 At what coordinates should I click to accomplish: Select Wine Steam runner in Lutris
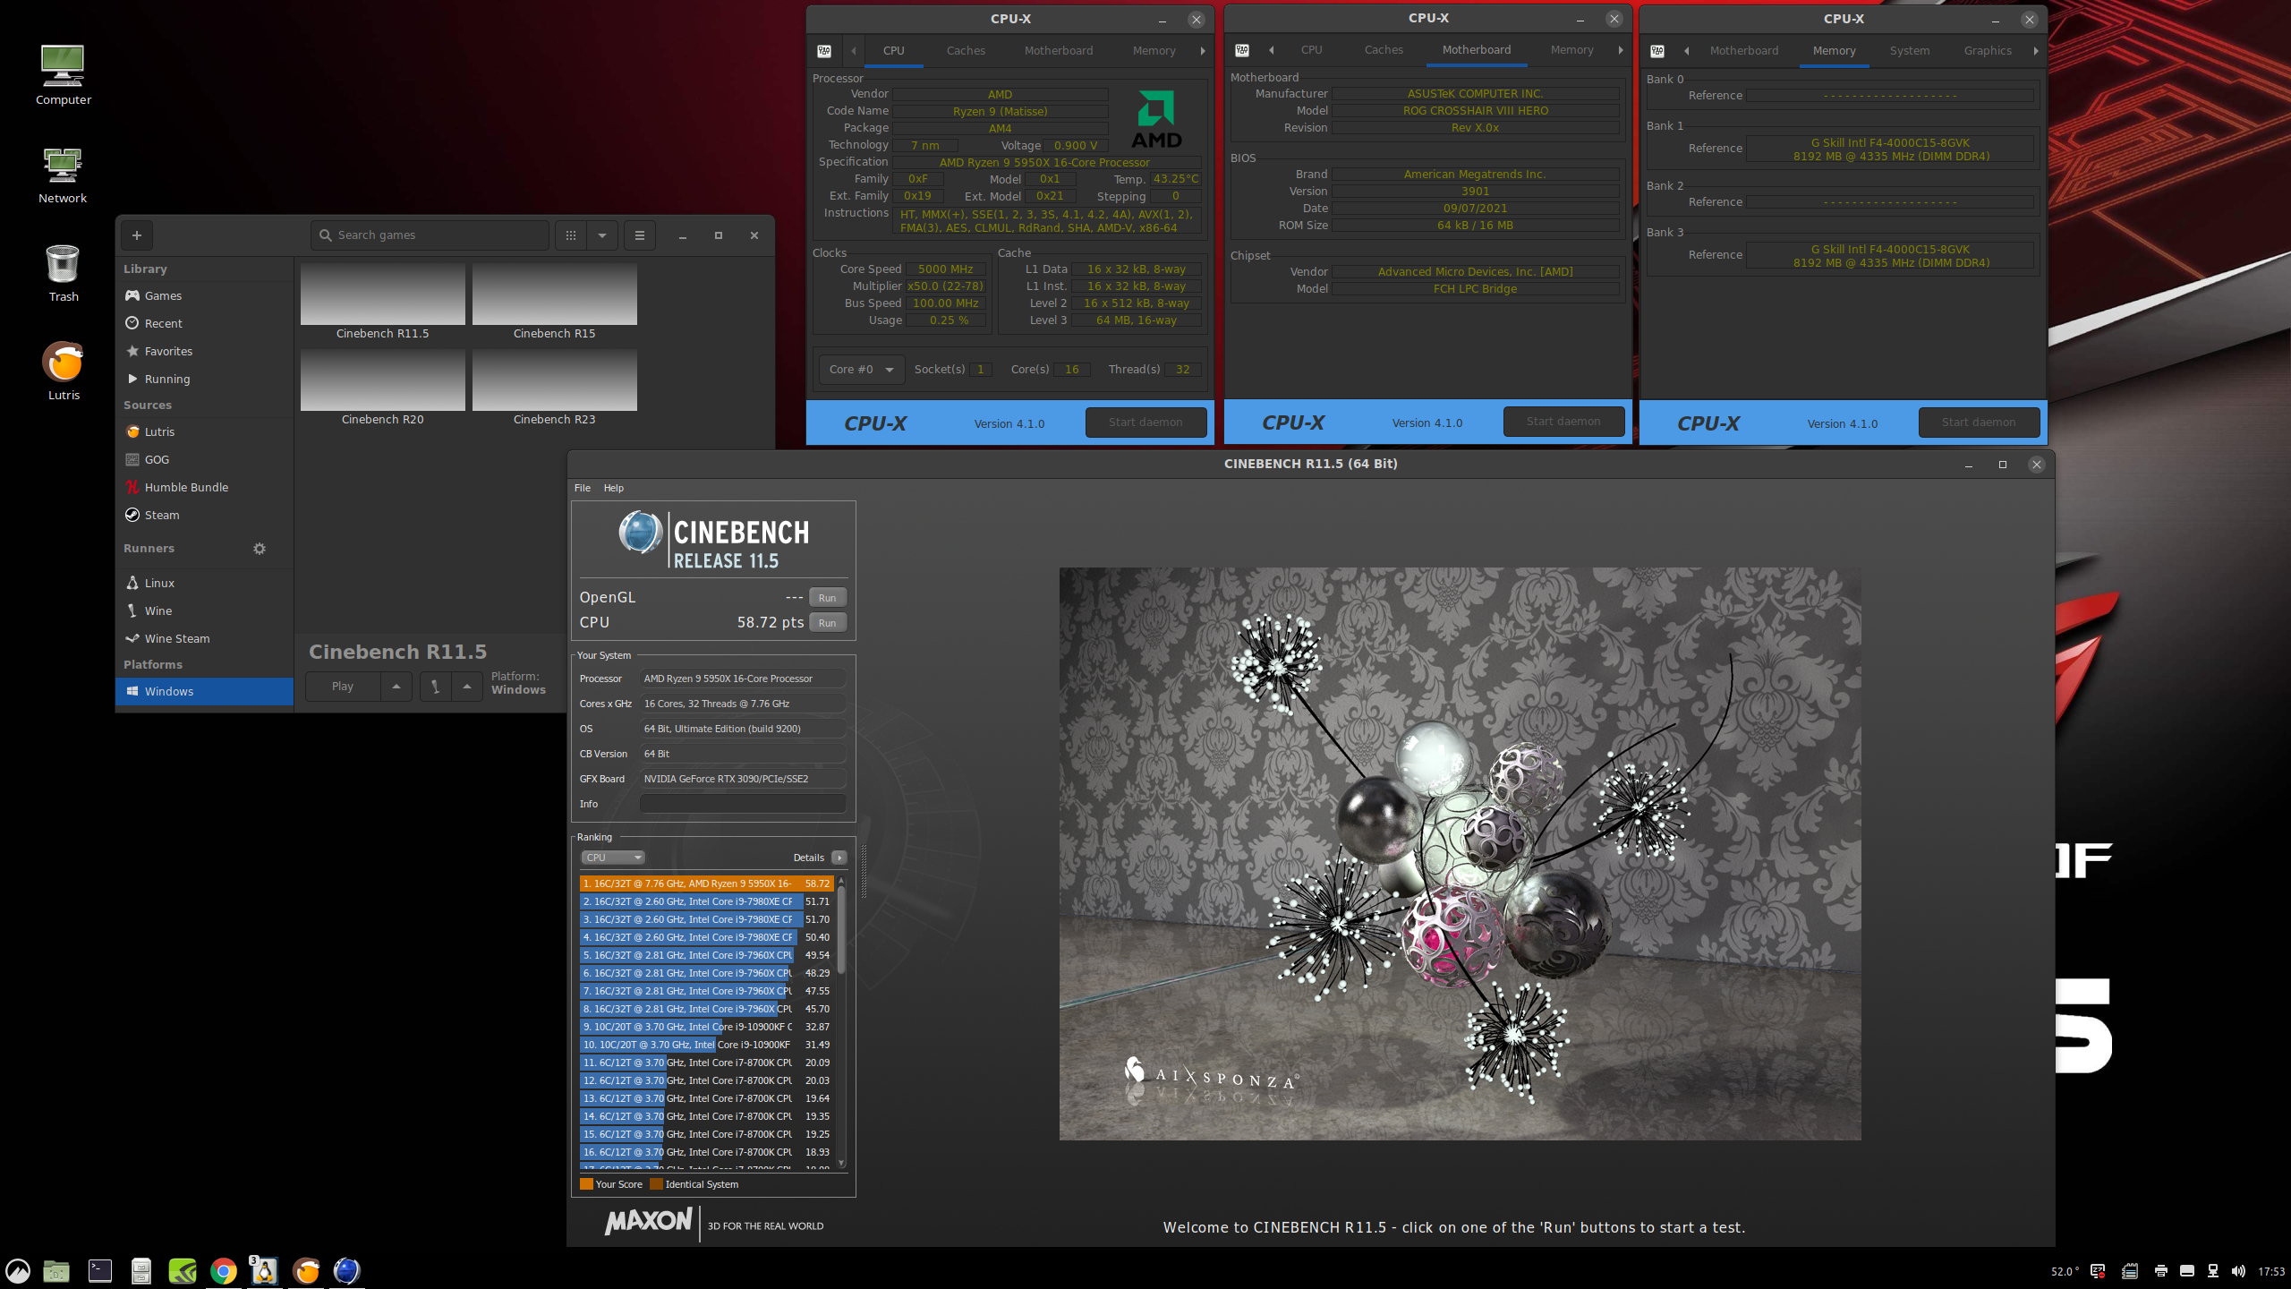coord(205,638)
